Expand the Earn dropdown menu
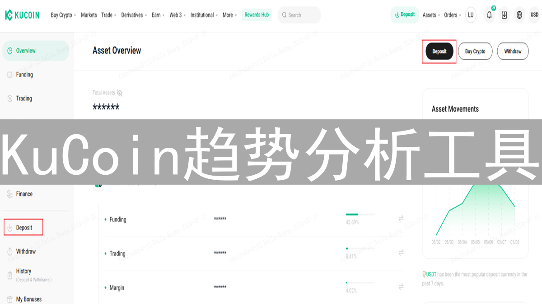 pyautogui.click(x=158, y=15)
